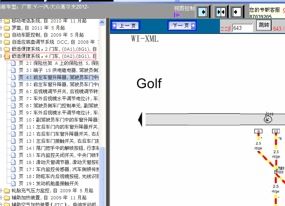Click the view control center-split arrows icon
The image size is (285, 206).
(221, 12)
